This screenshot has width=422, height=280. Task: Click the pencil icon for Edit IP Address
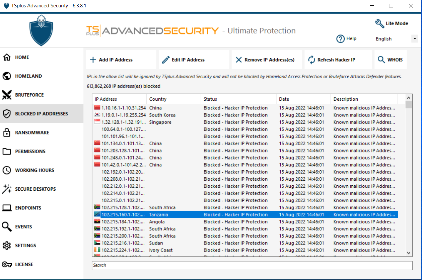click(166, 60)
